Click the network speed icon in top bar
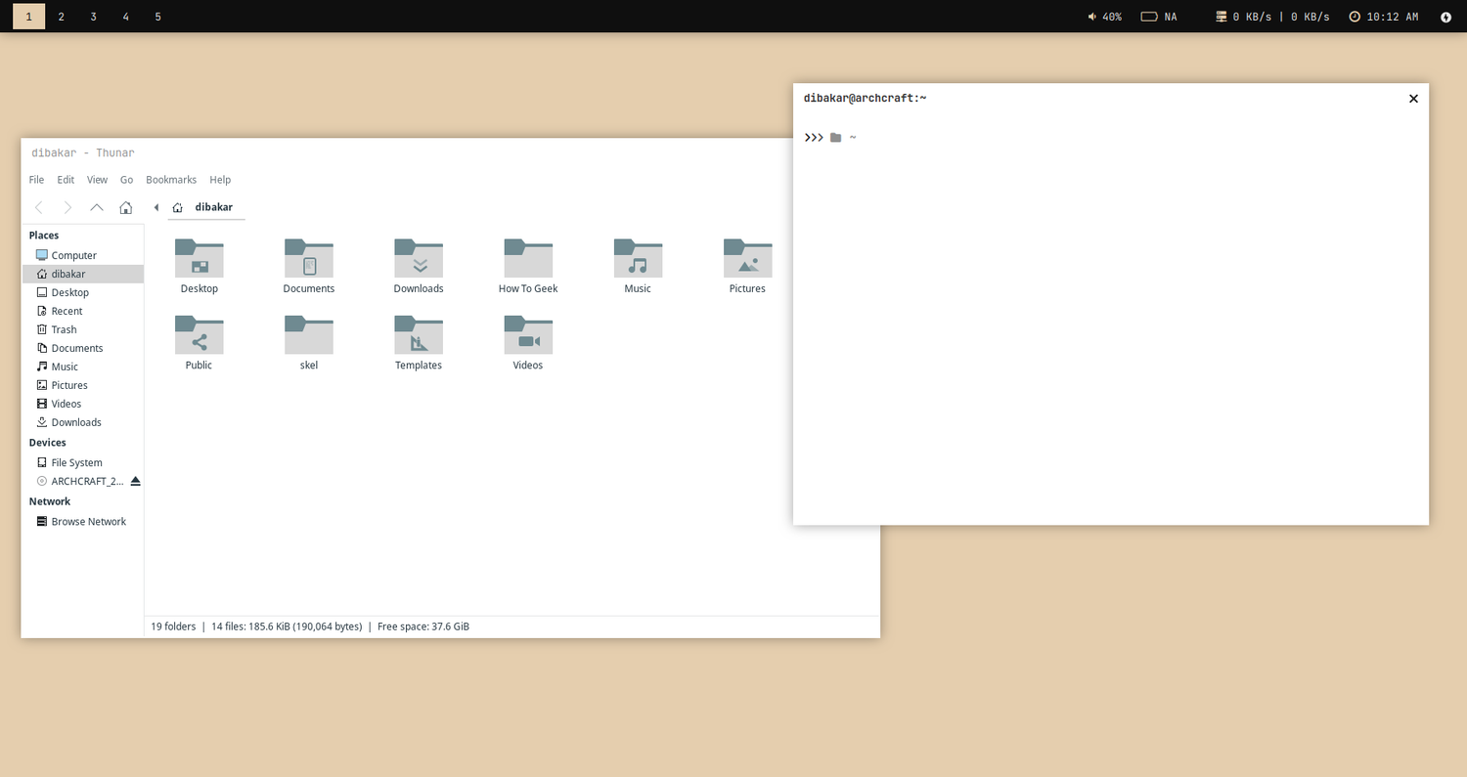 click(x=1221, y=17)
